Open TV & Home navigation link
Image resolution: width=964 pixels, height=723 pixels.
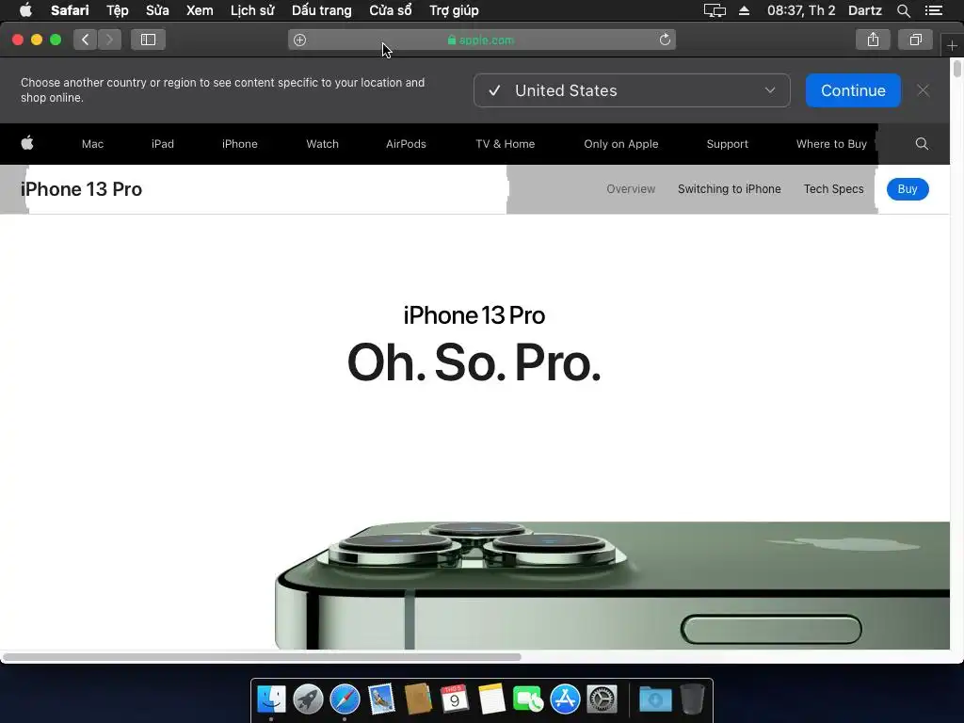click(x=505, y=144)
